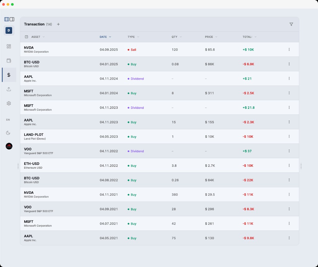The height and width of the screenshot is (267, 318).
Task: Open more options for AAPL 04.11.2023 Buy row
Action: 289,122
